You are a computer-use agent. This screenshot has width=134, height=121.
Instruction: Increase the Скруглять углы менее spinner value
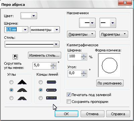coord(53,64)
